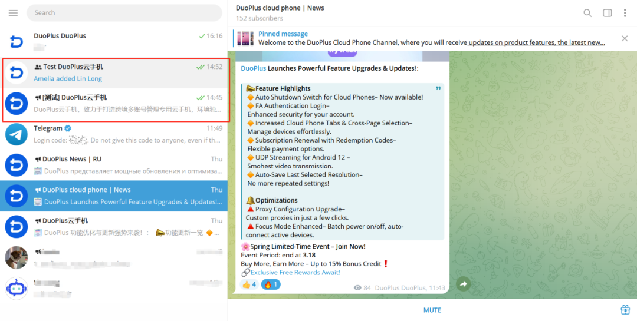
Task: Open the three-dot channel options menu
Action: click(x=625, y=13)
